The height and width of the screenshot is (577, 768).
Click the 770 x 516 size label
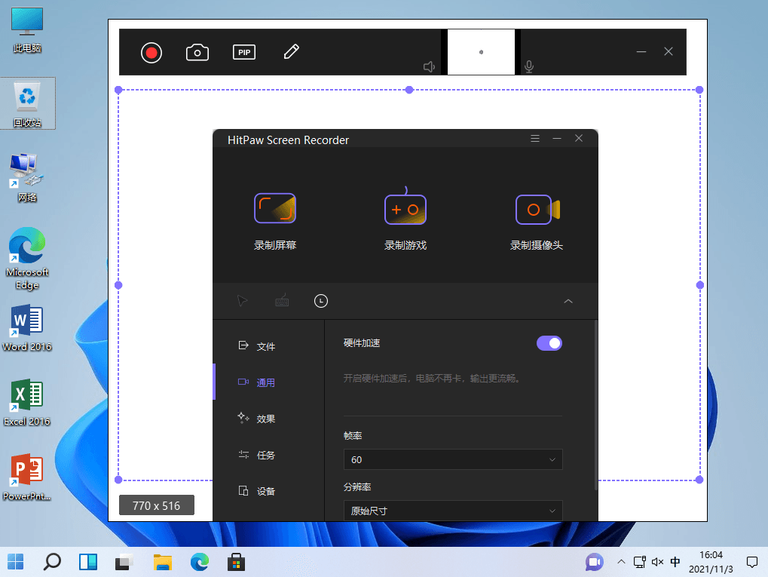[x=157, y=505]
